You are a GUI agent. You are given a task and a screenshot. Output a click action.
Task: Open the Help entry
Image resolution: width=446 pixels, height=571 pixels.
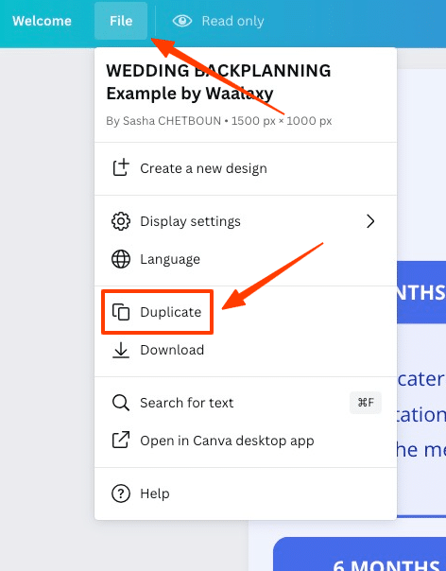point(246,493)
